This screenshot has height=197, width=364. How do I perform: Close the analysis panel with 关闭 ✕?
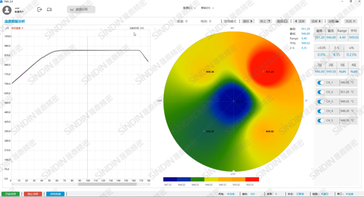(x=351, y=21)
